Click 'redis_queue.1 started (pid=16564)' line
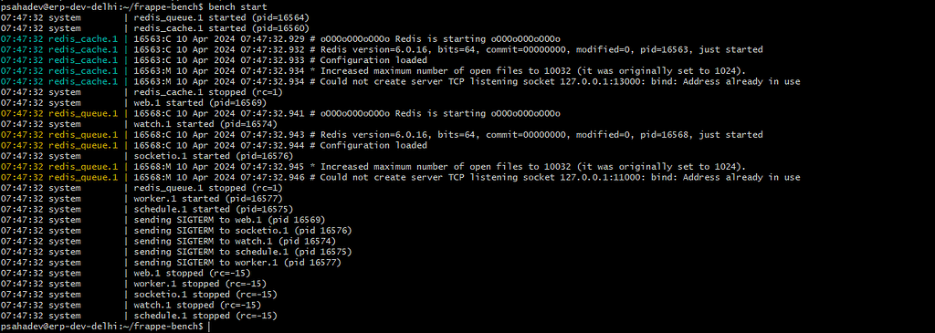This screenshot has width=935, height=333. point(221,17)
